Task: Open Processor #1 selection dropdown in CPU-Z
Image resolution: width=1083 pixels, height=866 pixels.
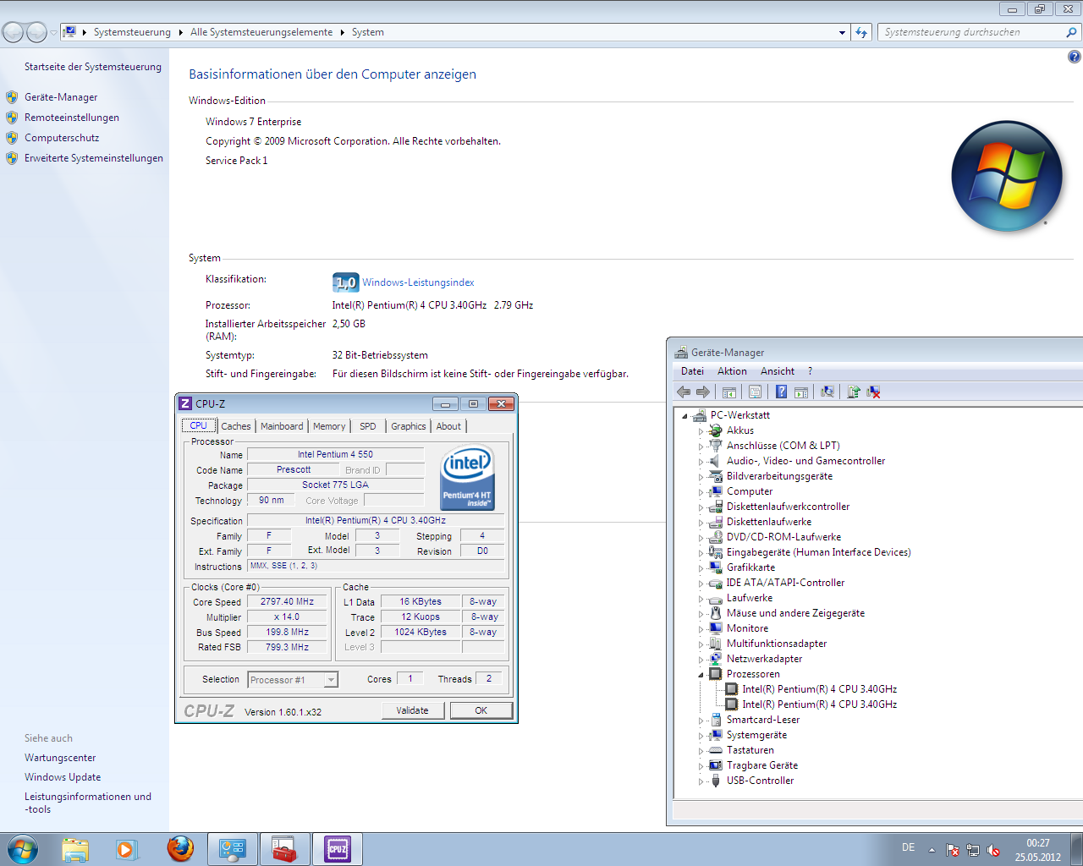Action: coord(331,680)
